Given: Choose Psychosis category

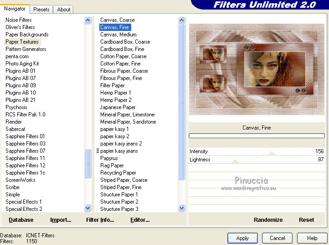Looking at the screenshot, I should (x=16, y=107).
